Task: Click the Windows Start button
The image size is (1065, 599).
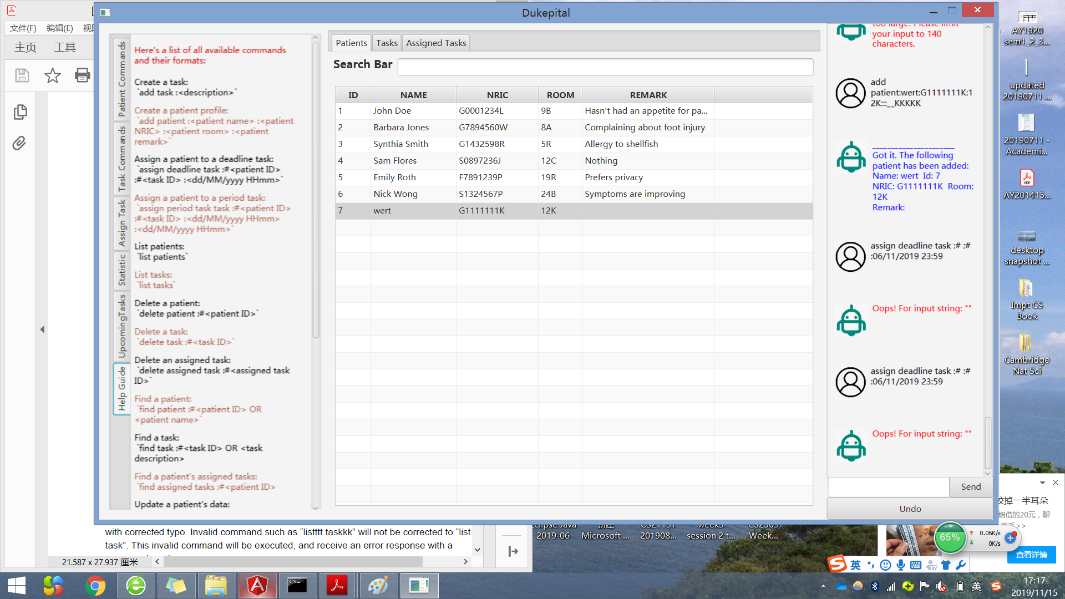Action: 17,586
